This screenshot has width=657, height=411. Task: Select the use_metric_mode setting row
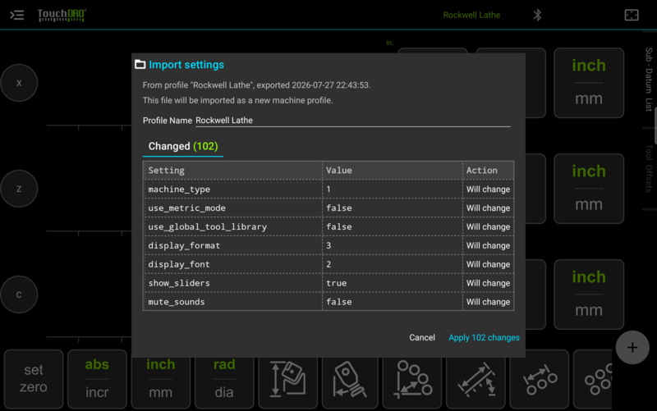(x=328, y=208)
